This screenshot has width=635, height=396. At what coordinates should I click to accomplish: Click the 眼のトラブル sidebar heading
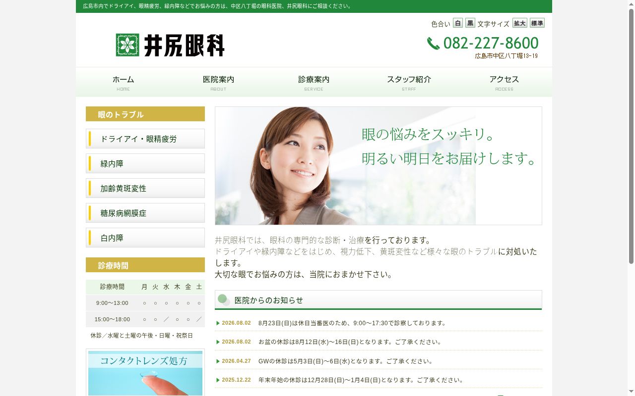point(145,114)
